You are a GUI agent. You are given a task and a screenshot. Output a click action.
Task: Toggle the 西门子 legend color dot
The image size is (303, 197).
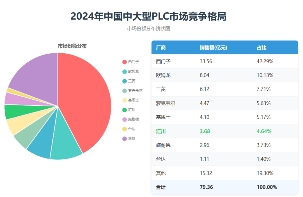tap(125, 62)
